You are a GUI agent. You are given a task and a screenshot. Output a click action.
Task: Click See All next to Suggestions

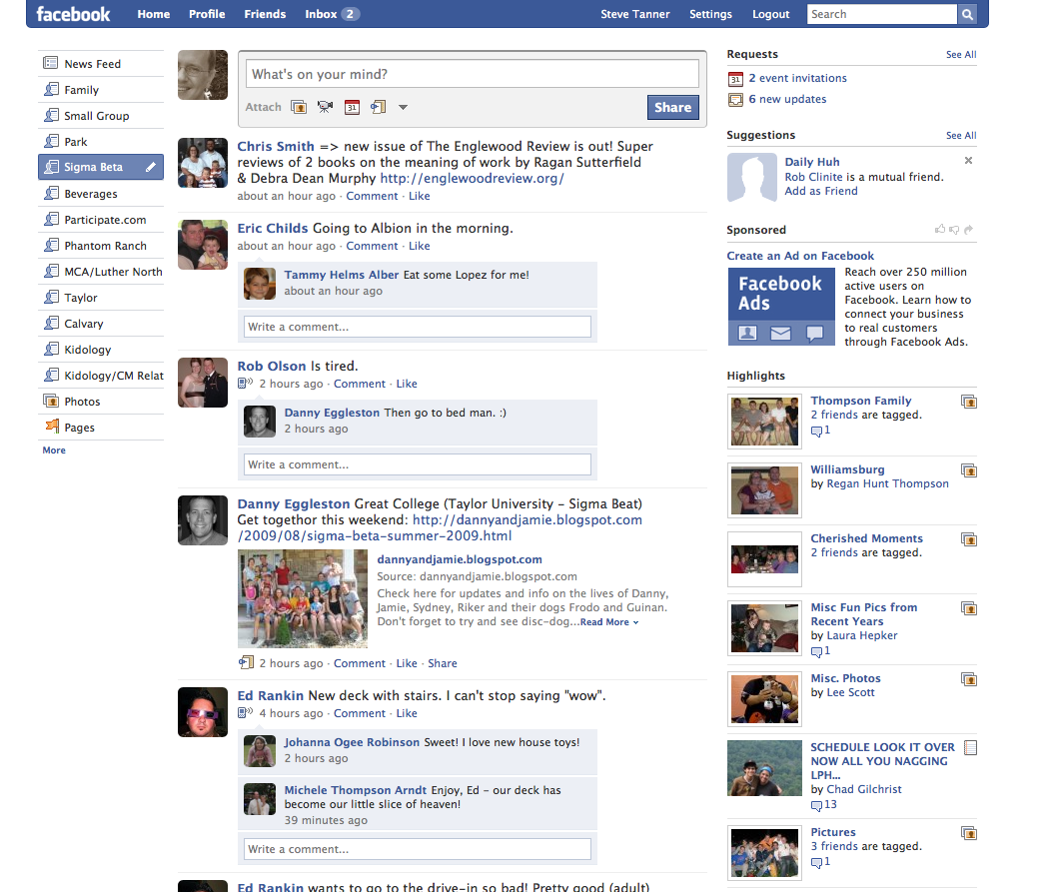coord(961,135)
